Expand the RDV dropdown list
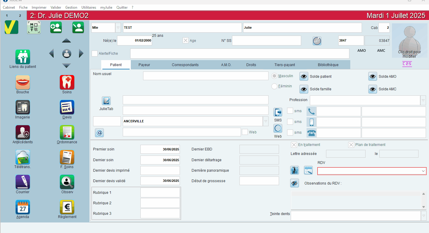The image size is (429, 233). 423,171
